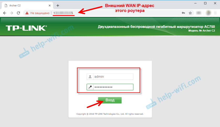Click the red Not secure warning triangle

coord(27,13)
